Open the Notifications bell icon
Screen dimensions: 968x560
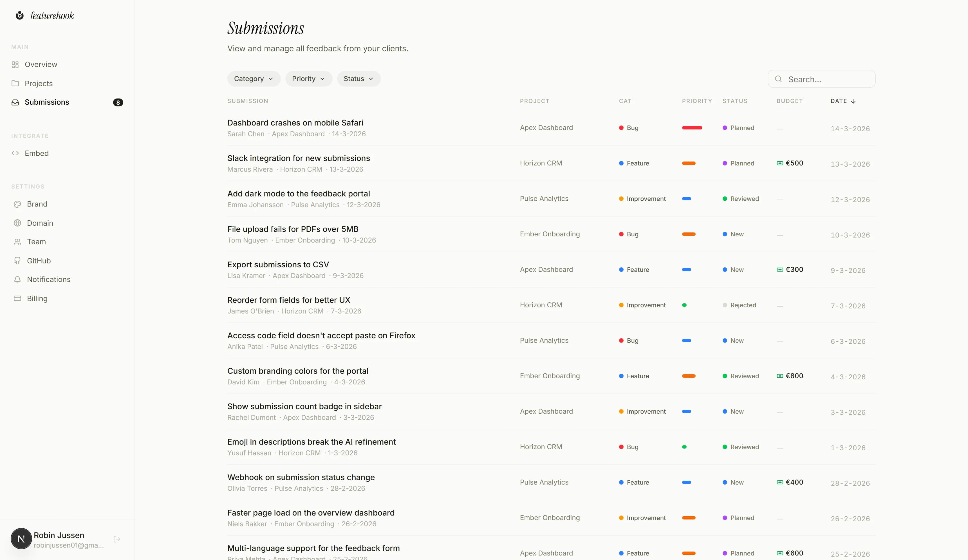point(18,280)
